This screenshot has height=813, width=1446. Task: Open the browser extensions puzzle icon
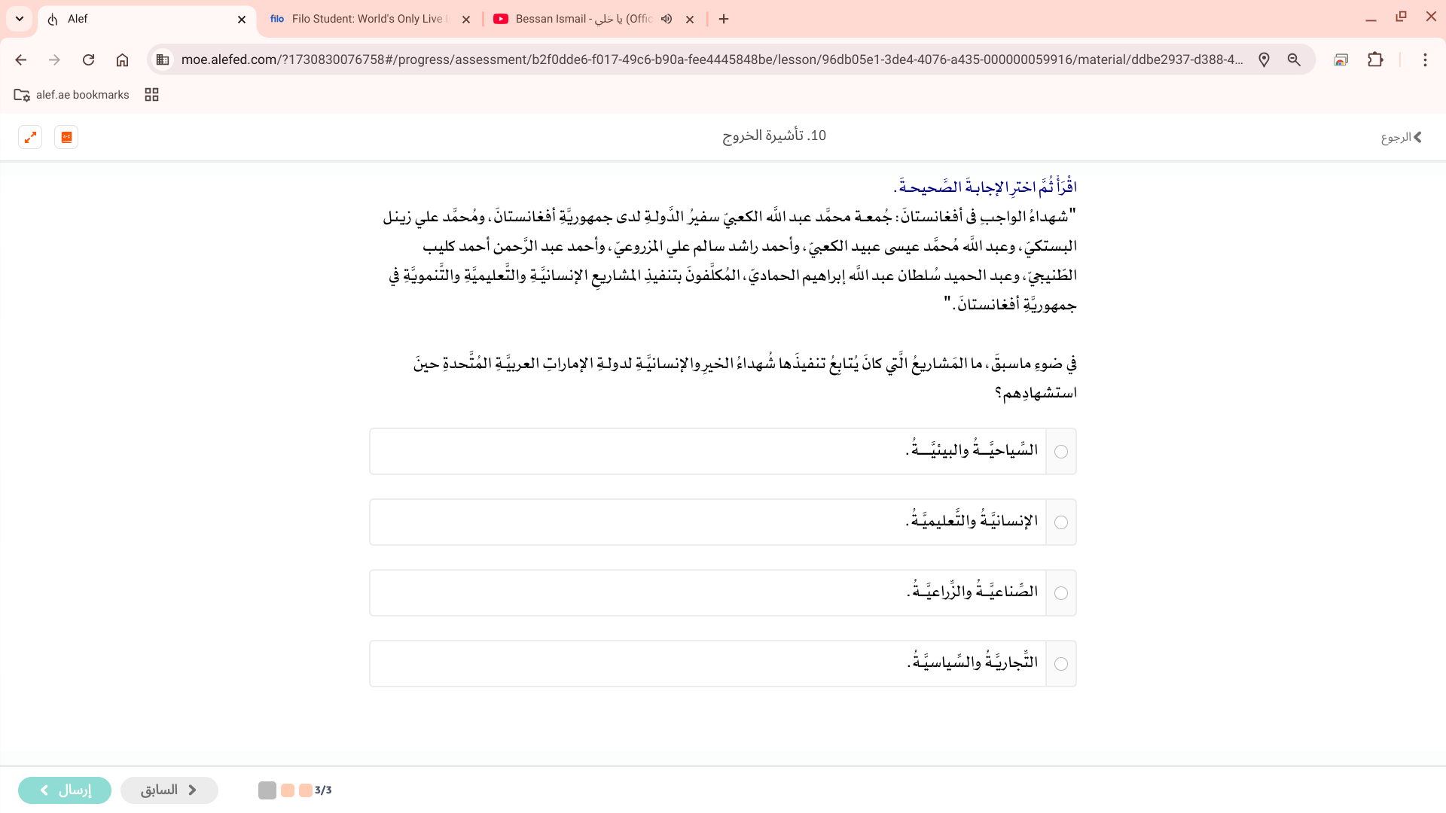(x=1375, y=59)
